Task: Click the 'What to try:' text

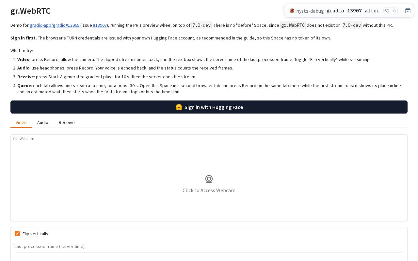Action: click(22, 51)
